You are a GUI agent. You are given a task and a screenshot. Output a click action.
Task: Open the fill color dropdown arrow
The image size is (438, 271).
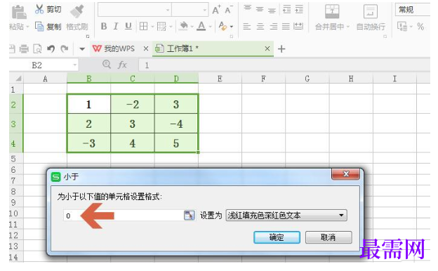[192, 27]
